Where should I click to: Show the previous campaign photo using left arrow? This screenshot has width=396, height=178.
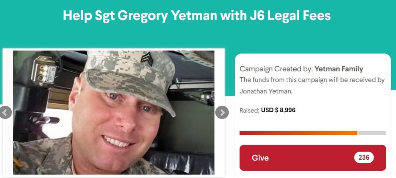click(5, 112)
